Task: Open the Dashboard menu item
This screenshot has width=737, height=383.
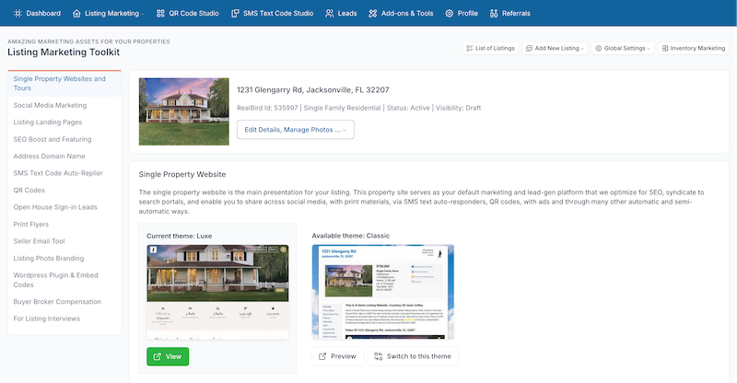Action: tap(37, 13)
